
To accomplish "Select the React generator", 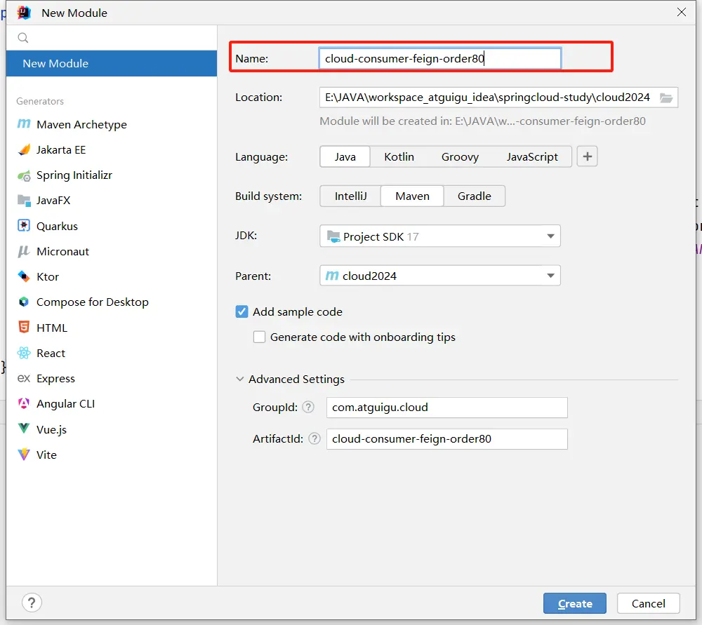I will pos(51,353).
